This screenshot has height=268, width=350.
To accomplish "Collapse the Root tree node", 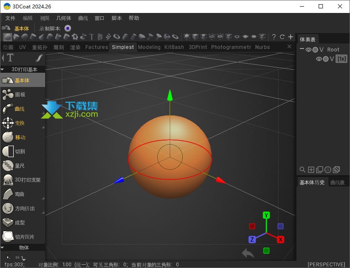I will [302, 48].
